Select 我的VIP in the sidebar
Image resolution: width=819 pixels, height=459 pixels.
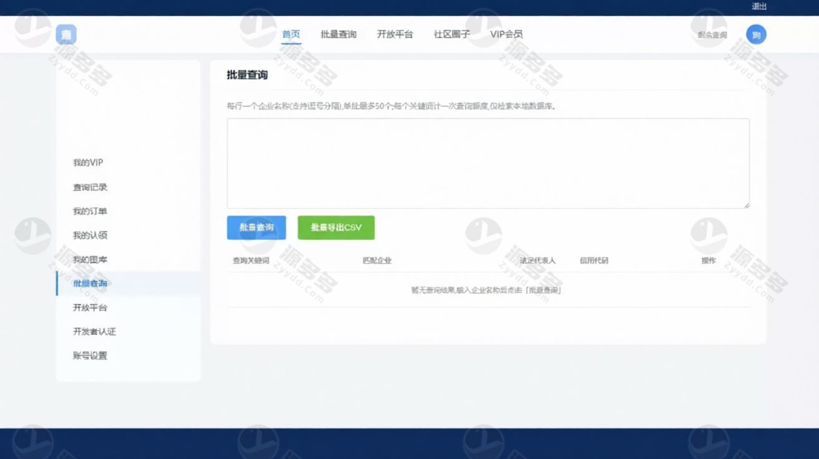[x=88, y=163]
